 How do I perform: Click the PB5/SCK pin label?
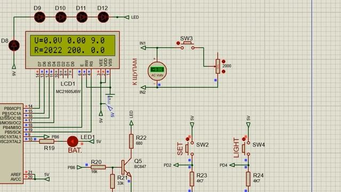pos(13,132)
